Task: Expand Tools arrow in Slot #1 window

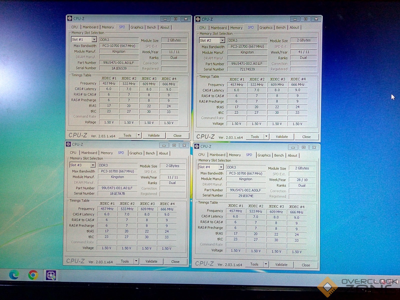Action: (139, 135)
